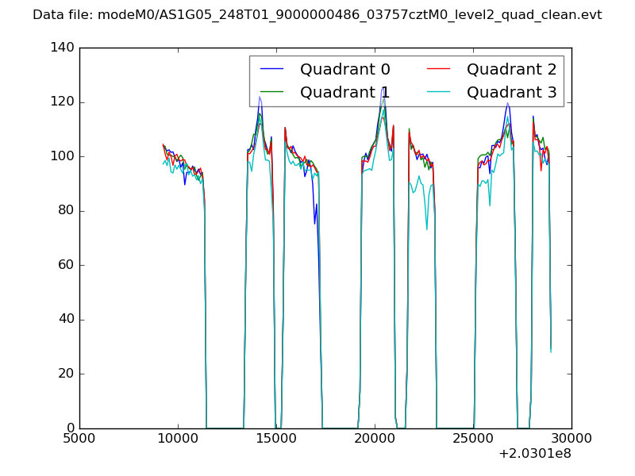Click the 20000 x-axis tick label
This screenshot has width=635, height=476.
(x=375, y=439)
